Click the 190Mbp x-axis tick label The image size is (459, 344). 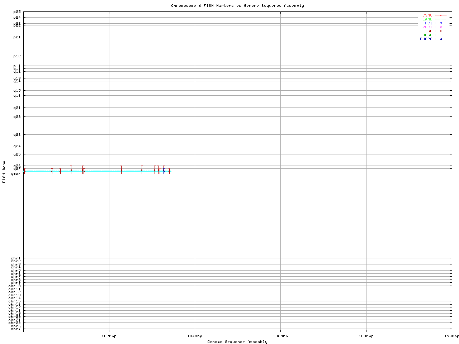(x=451, y=336)
